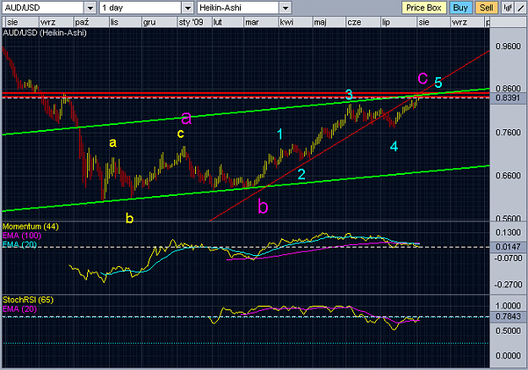Click the 0.0147 momentum value tag
Screen dimensions: 528x370
click(508, 247)
